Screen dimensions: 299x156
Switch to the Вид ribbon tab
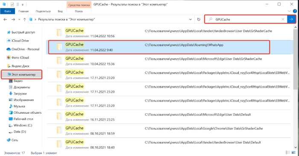pos(60,11)
